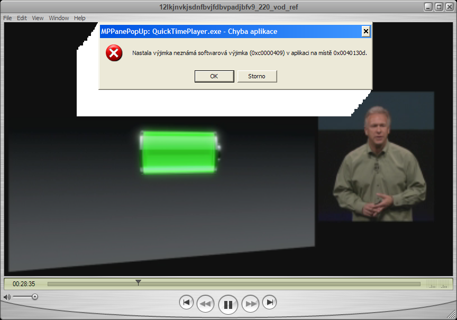Click the timeline scrub bar
Image resolution: width=457 pixels, height=320 pixels.
(x=234, y=284)
